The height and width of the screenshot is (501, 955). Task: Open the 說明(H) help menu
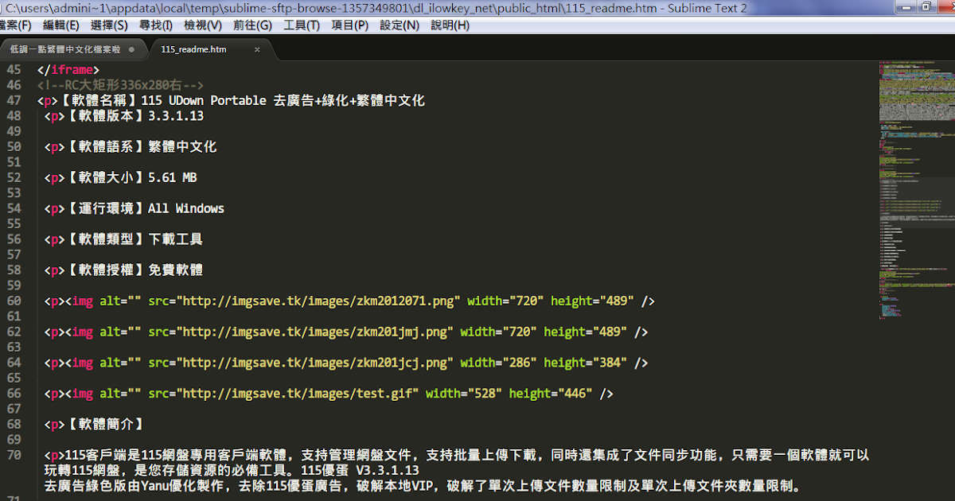[x=450, y=25]
